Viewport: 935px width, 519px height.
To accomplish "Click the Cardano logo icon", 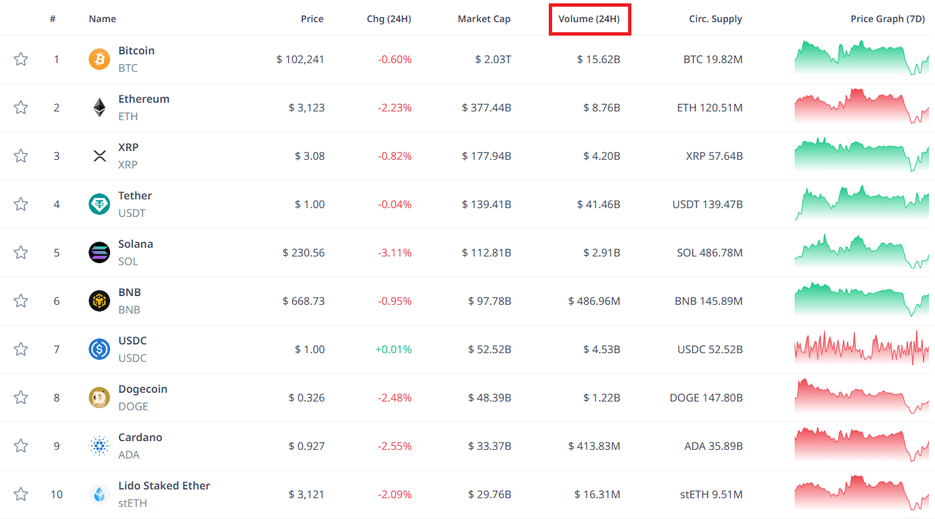I will (x=99, y=446).
